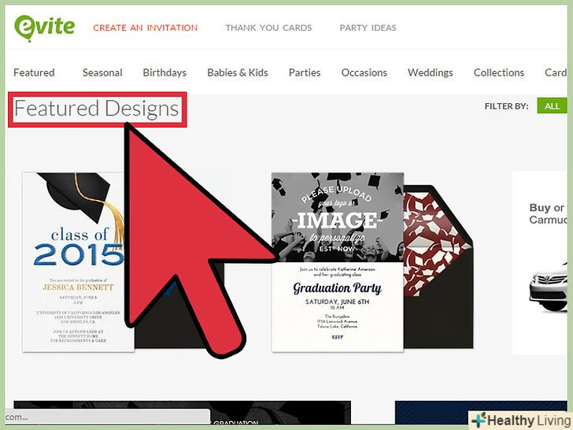Switch to the Parties category
The height and width of the screenshot is (430, 573).
pos(305,72)
